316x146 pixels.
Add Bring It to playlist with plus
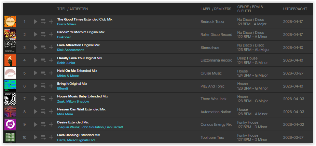point(51,86)
